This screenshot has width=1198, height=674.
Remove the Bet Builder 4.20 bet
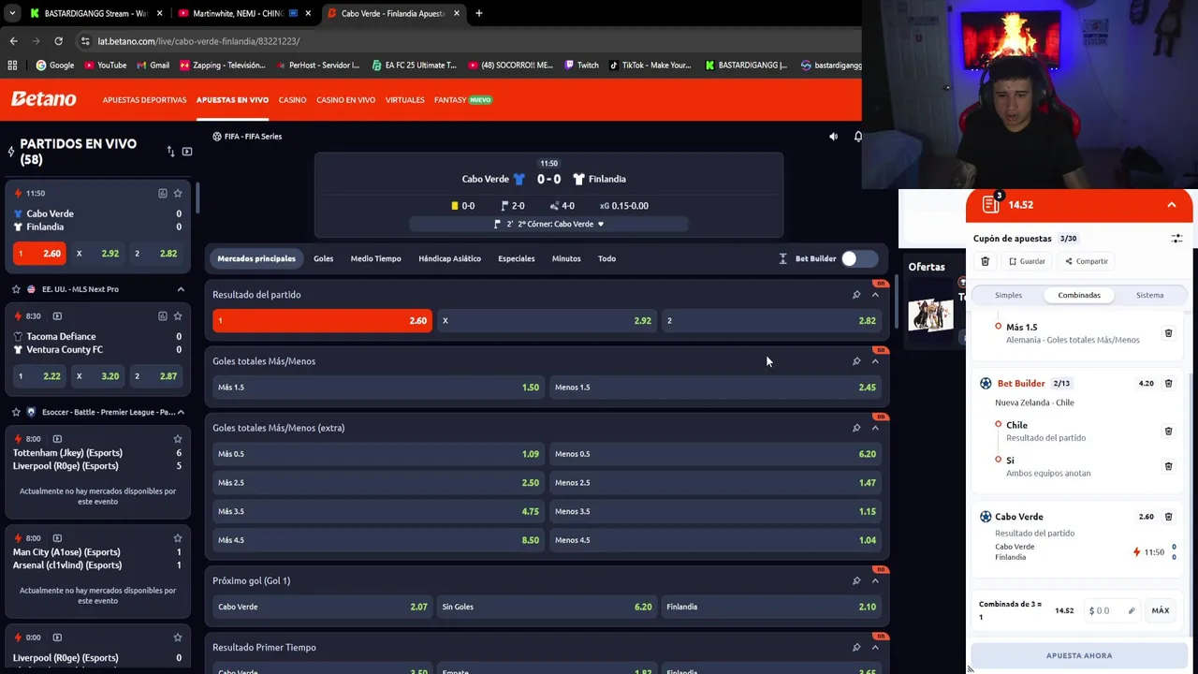click(x=1168, y=384)
